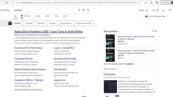
Task: Click the System requirements filter chip
Action: point(84,23)
